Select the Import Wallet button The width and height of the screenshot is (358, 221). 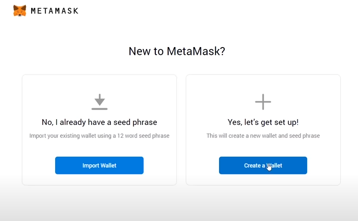[x=99, y=165]
